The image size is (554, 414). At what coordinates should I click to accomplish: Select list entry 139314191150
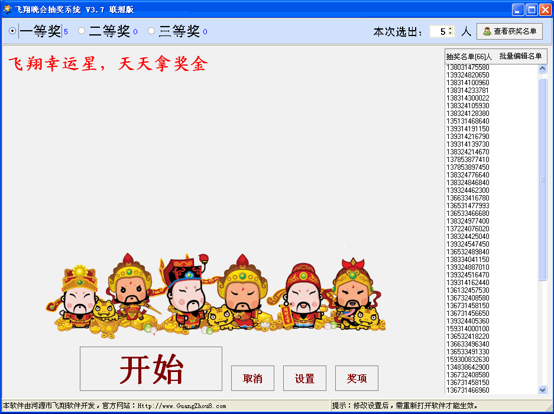pyautogui.click(x=468, y=129)
